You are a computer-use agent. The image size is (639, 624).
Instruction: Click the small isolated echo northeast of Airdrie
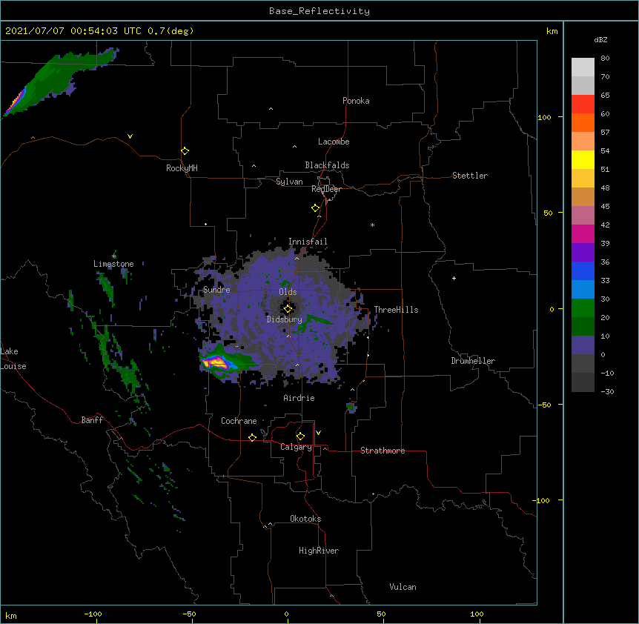351,407
